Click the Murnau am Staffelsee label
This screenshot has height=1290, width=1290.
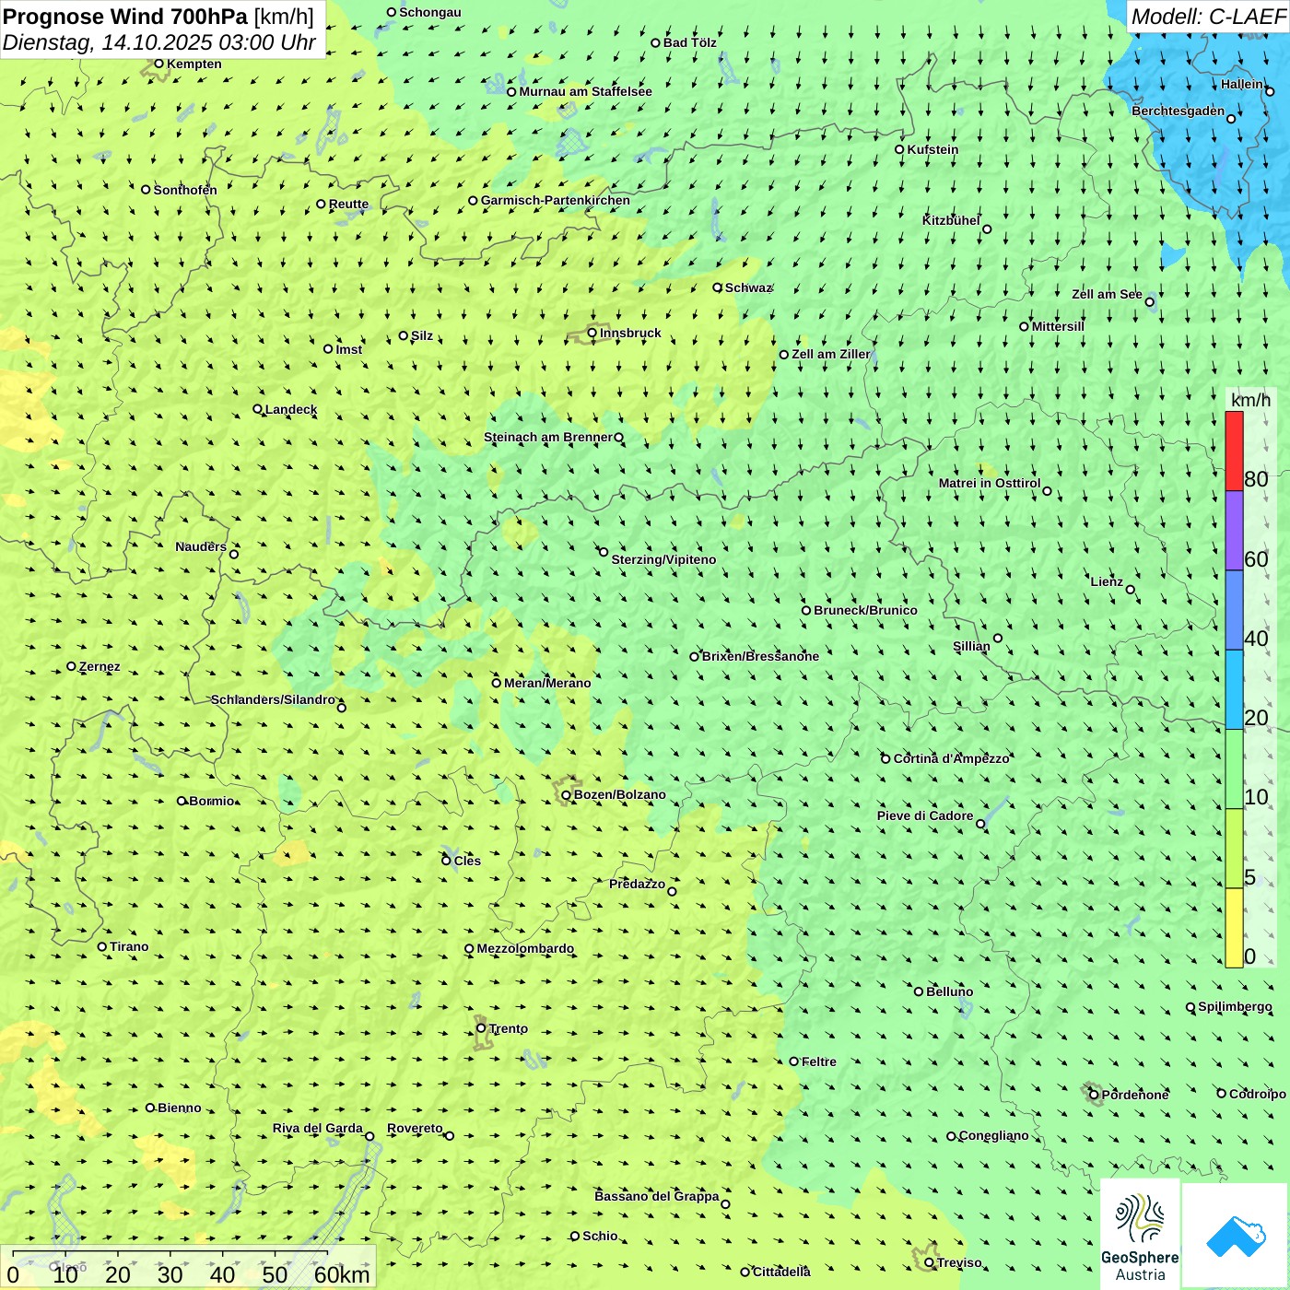point(585,91)
